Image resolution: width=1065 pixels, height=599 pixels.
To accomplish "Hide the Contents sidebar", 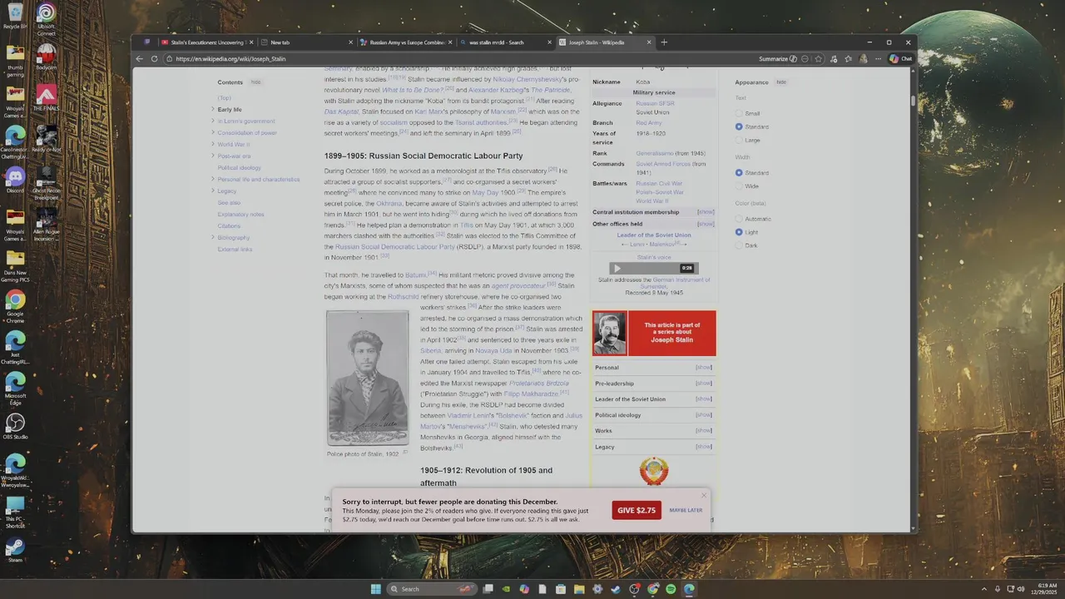I will 255,82.
